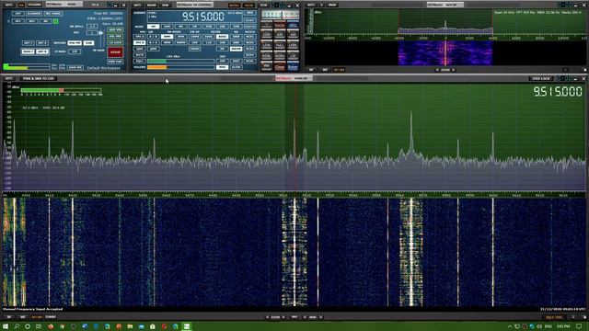This screenshot has width=589, height=331.
Task: Open the REC PANEL
Action: (x=53, y=14)
